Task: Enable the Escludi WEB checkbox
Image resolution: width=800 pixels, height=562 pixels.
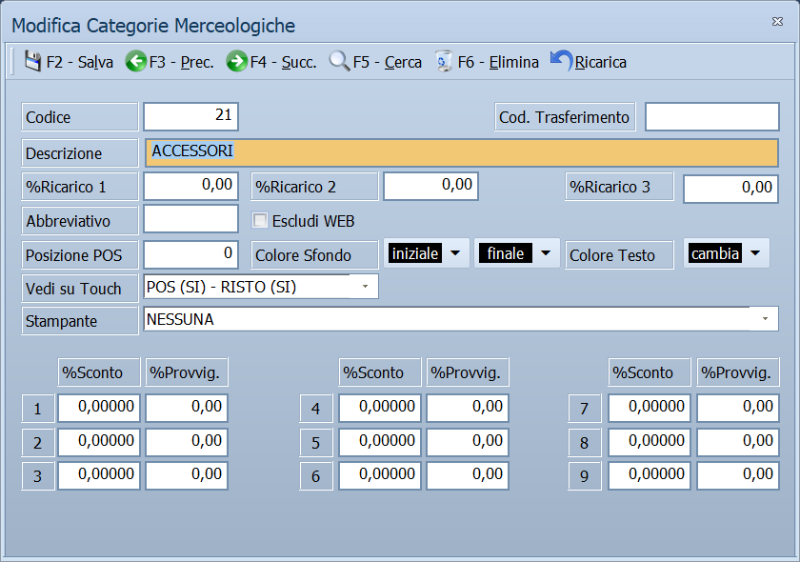Action: tap(260, 220)
